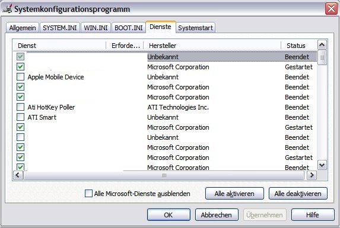
Task: Tick the ATI Smart service checkbox
Action: click(x=20, y=117)
